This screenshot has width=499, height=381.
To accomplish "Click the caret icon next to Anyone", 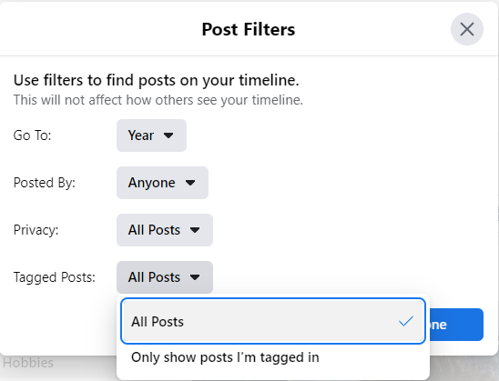I will [x=190, y=183].
